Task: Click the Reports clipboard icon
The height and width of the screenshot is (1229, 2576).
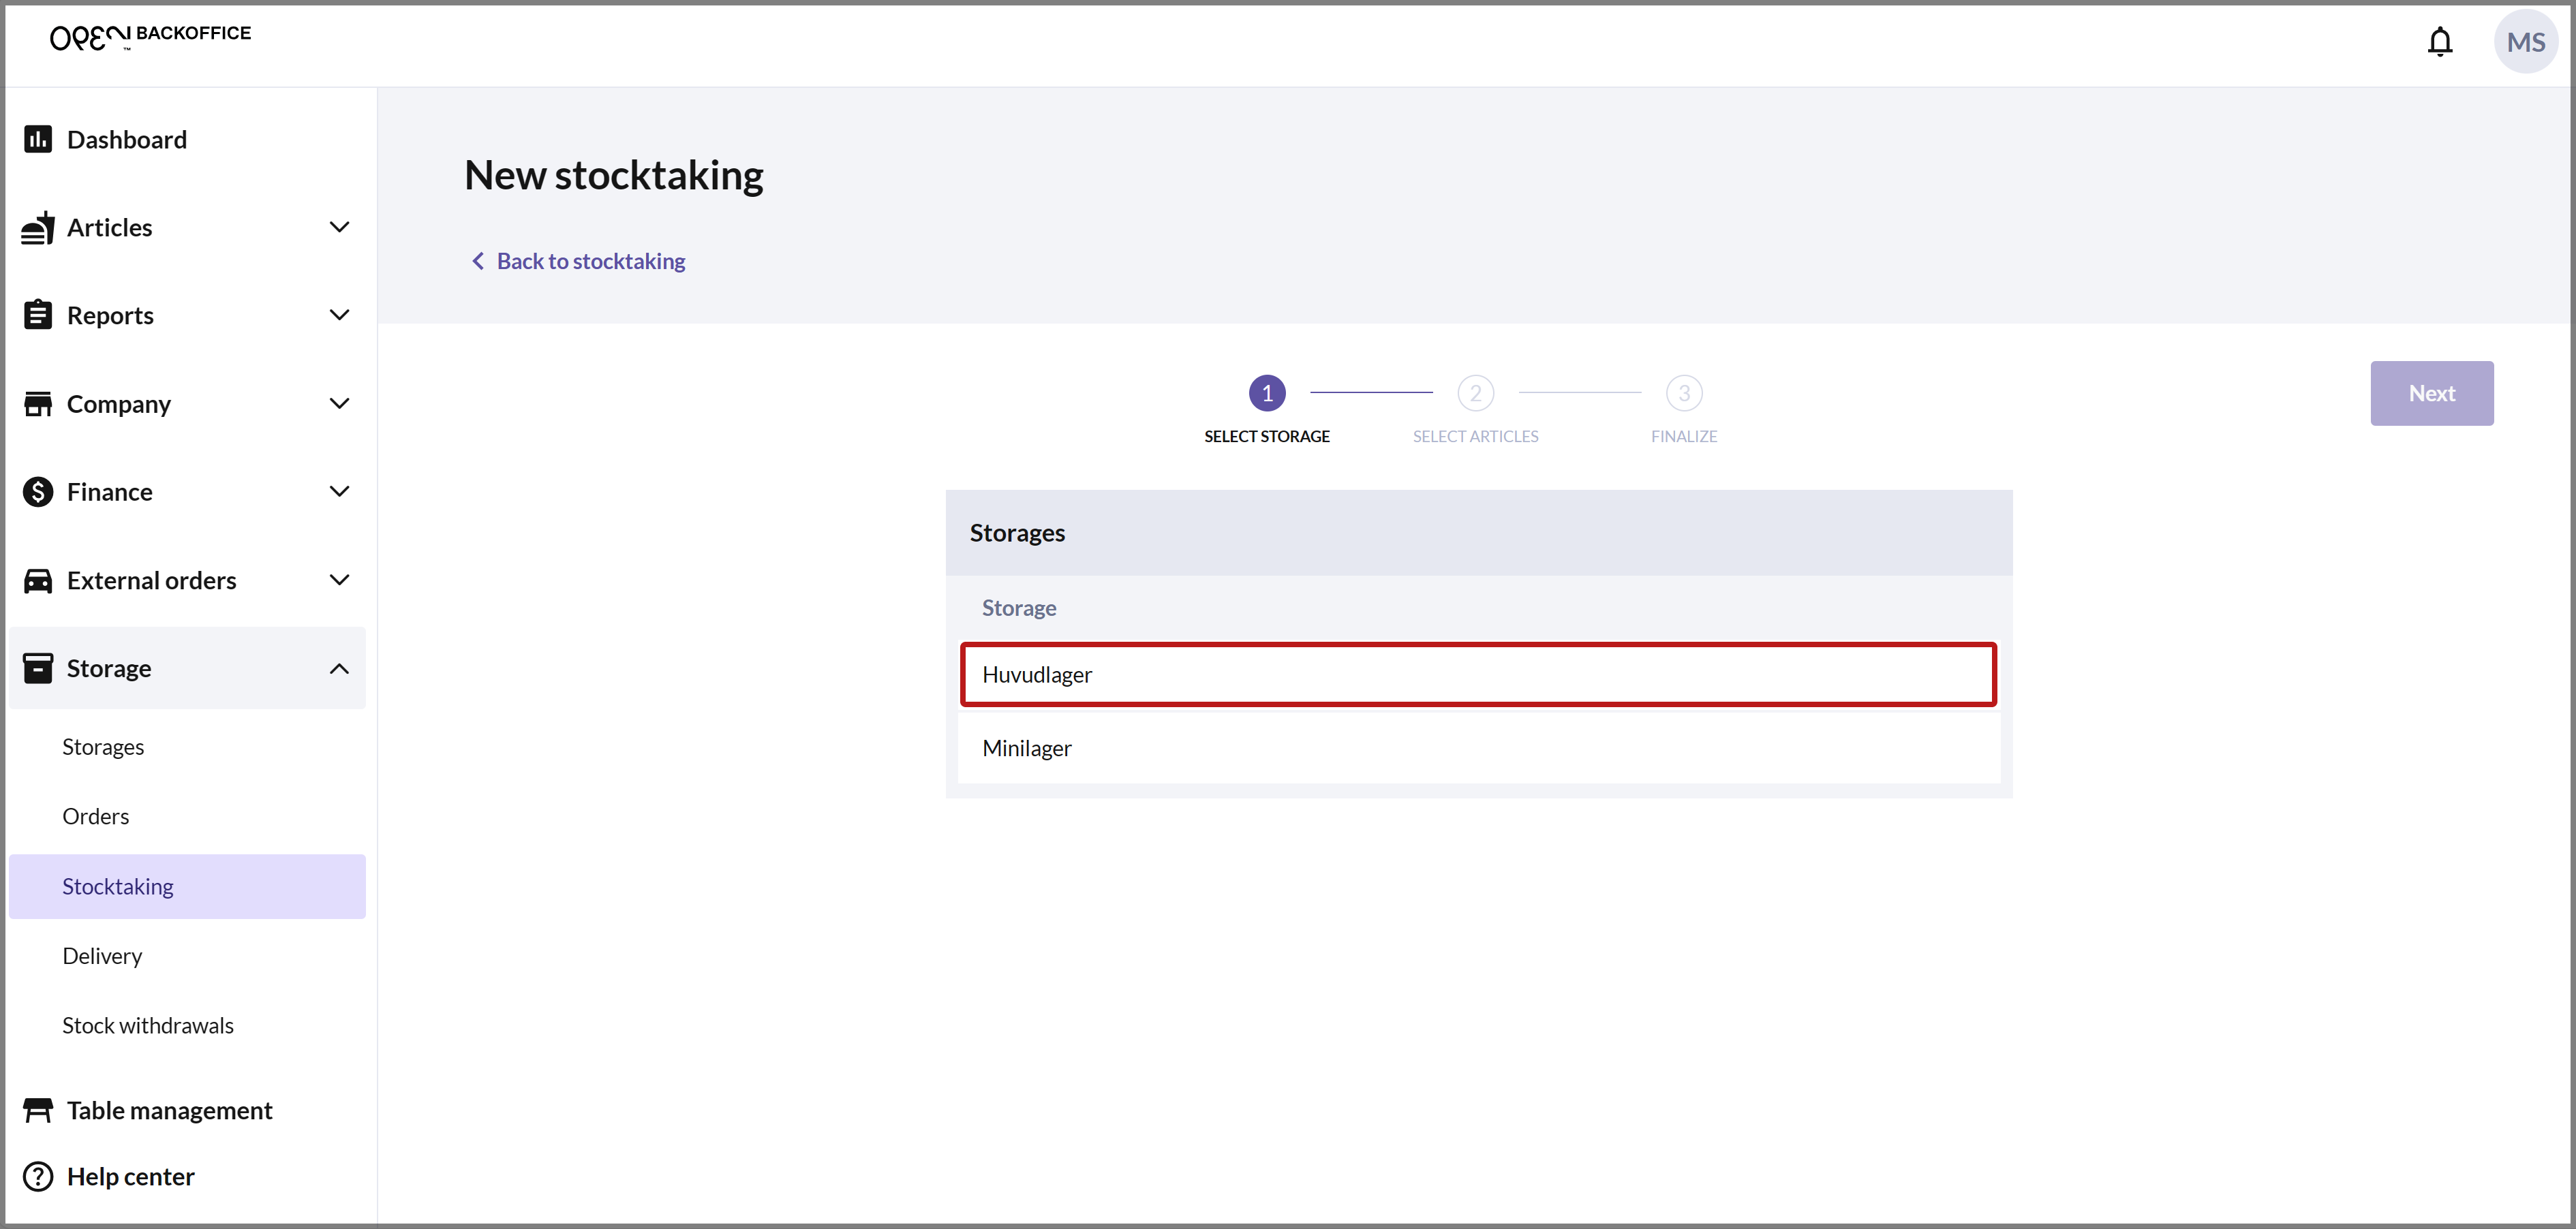Action: 38,315
